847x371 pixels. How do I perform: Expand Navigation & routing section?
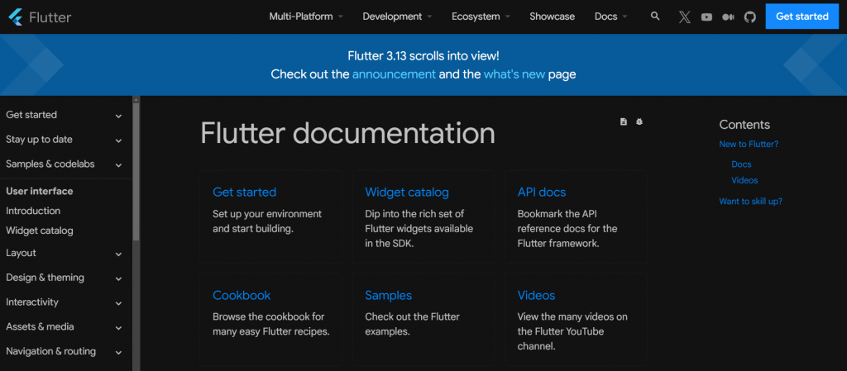[x=65, y=352]
